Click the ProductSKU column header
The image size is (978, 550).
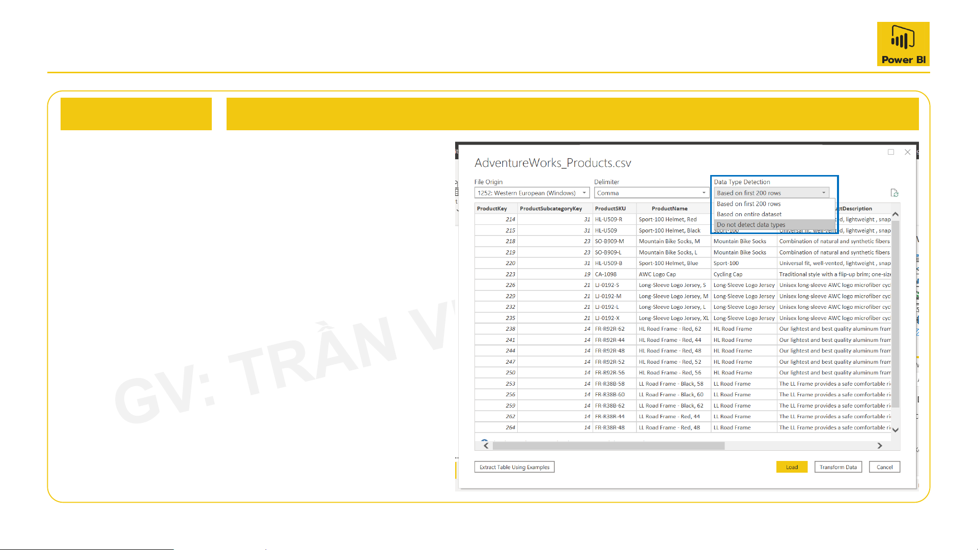pos(610,209)
